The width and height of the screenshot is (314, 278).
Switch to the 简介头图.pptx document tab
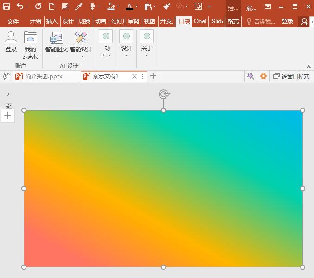(44, 76)
